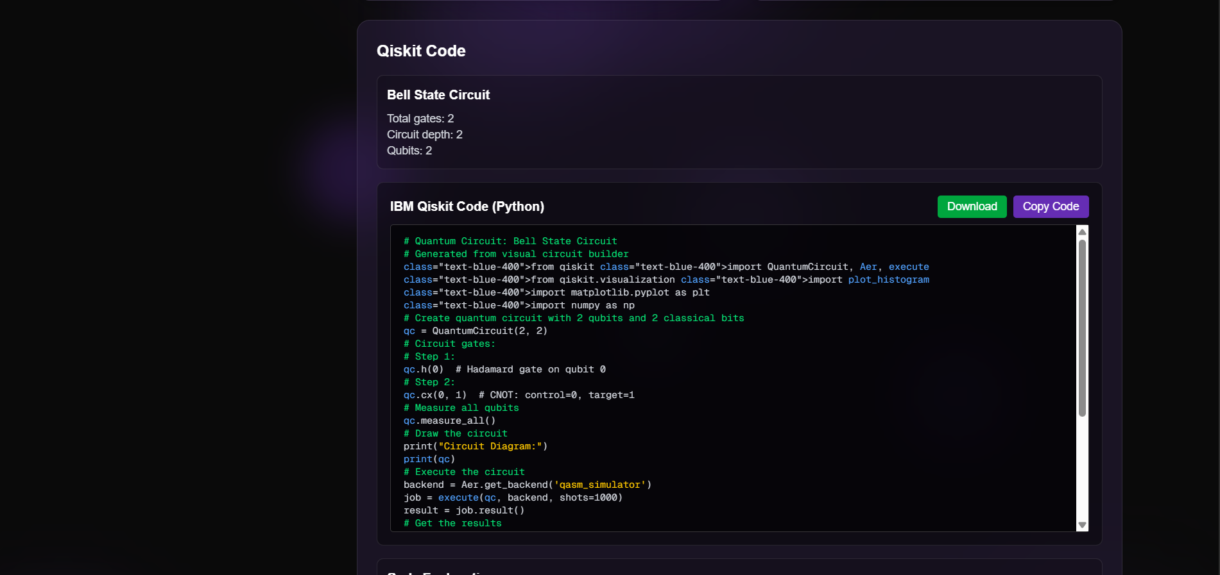Click the '# Create quantum circuit with 2 qubits' comment
The image size is (1220, 575).
(x=574, y=318)
